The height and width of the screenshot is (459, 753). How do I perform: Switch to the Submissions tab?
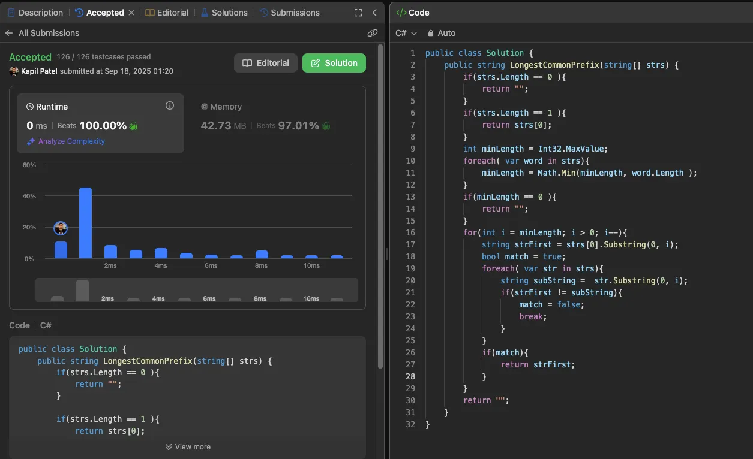(295, 12)
